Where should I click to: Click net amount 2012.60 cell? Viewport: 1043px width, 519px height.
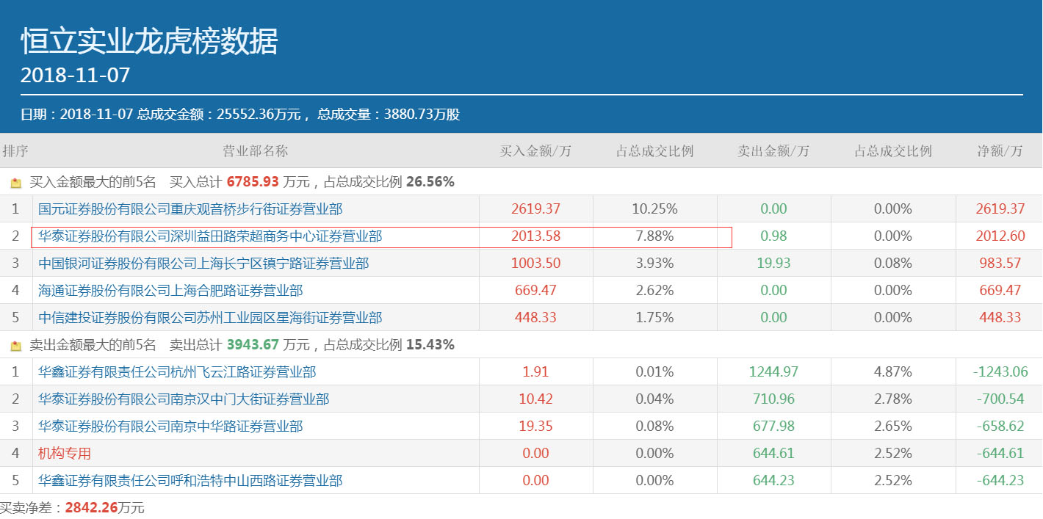(x=1000, y=236)
